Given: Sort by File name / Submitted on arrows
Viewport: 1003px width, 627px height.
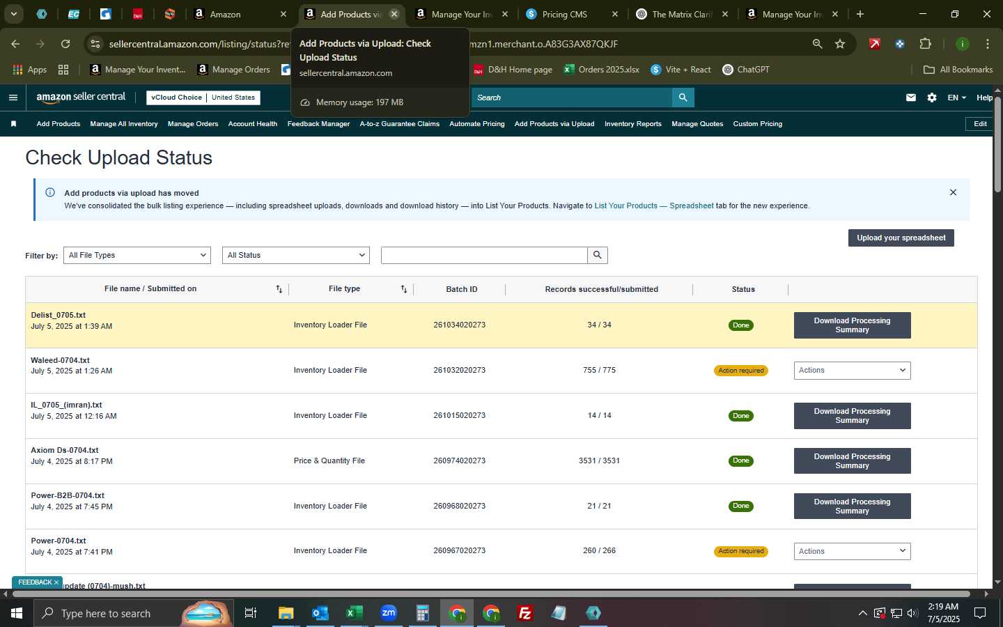Looking at the screenshot, I should point(279,289).
